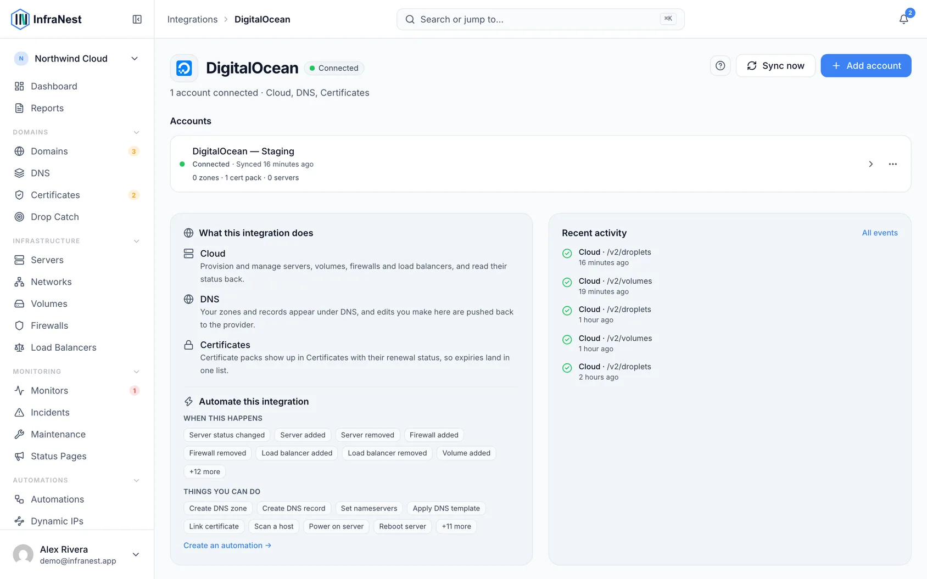Click the Volumes sidebar icon
The image size is (927, 579).
coord(19,304)
